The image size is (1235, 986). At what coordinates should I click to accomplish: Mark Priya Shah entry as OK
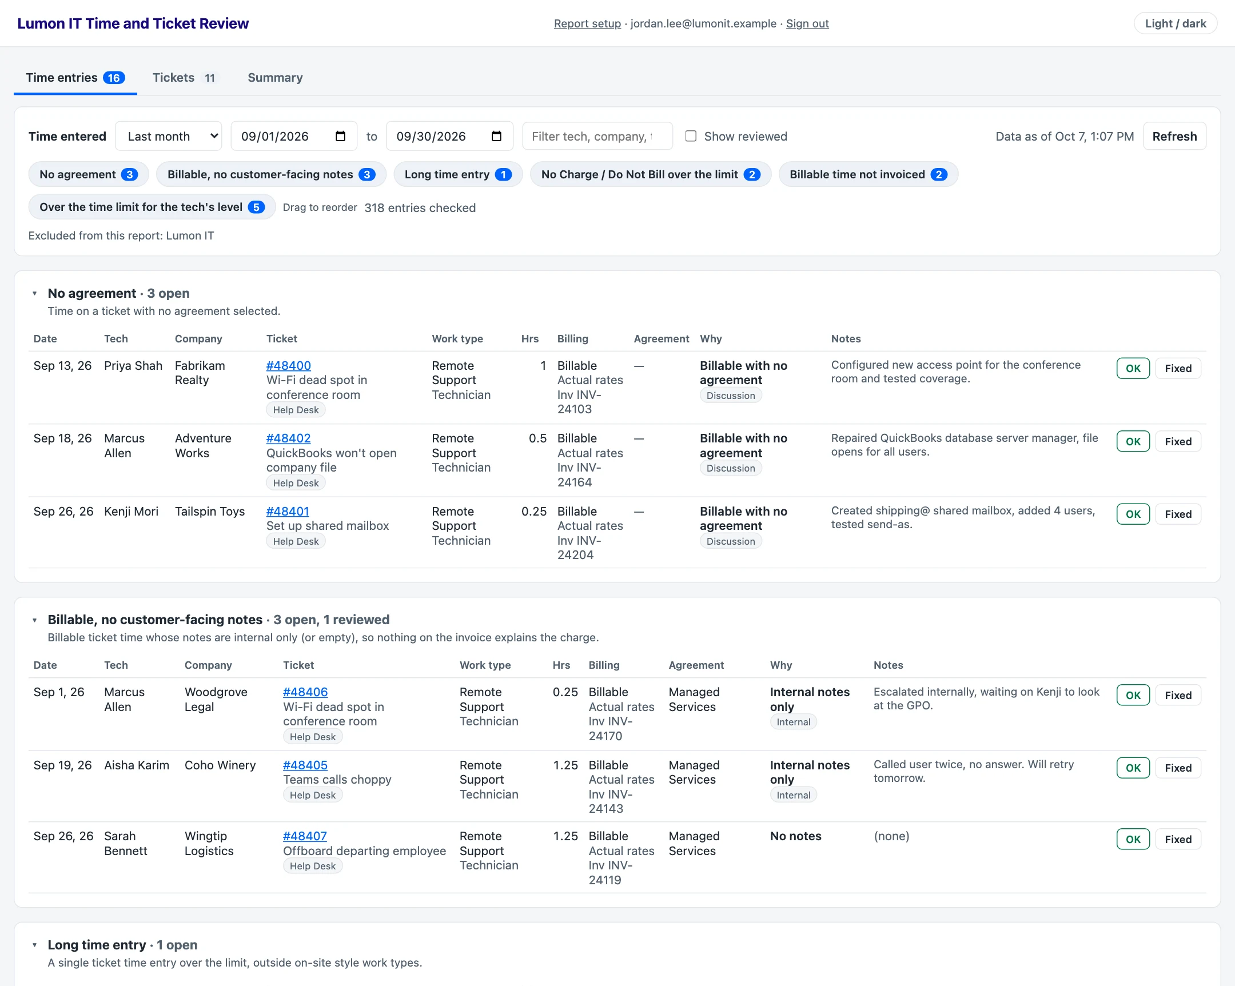coord(1133,369)
